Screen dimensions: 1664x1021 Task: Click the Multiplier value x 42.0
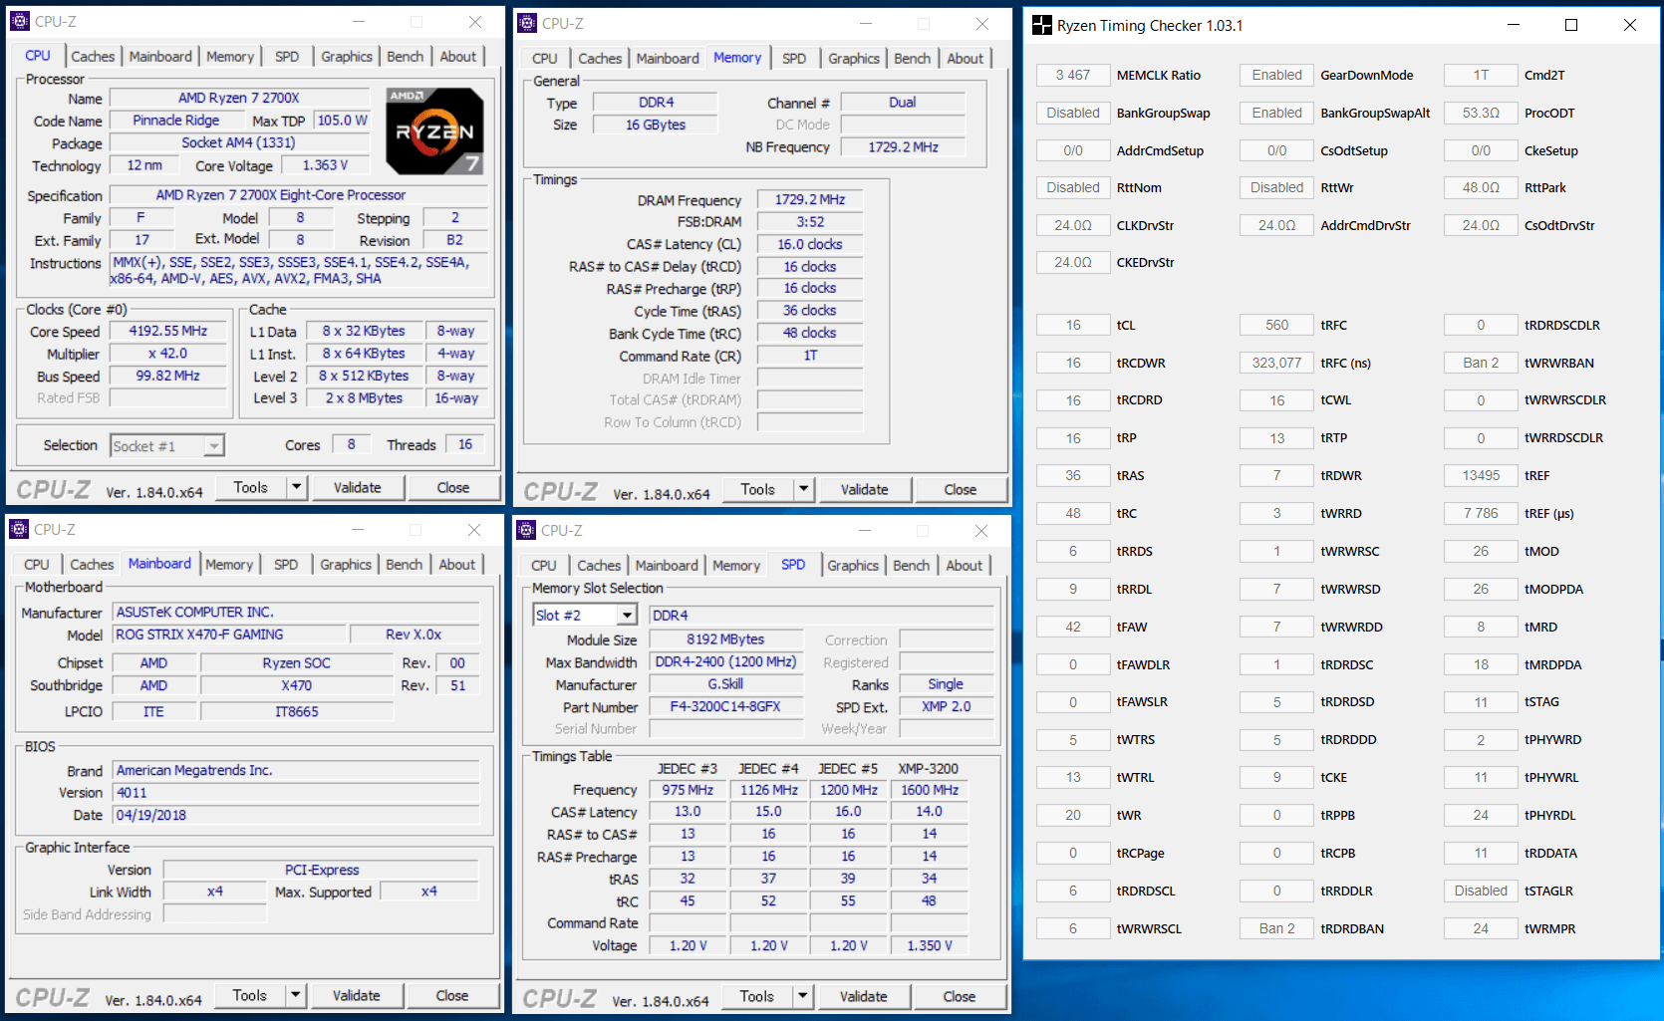[x=168, y=354]
